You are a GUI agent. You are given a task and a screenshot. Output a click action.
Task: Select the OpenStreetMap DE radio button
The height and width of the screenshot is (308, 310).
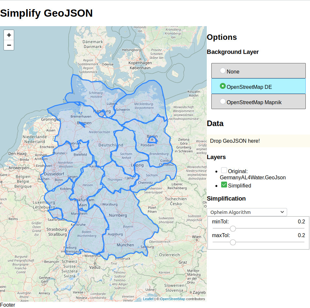223,86
